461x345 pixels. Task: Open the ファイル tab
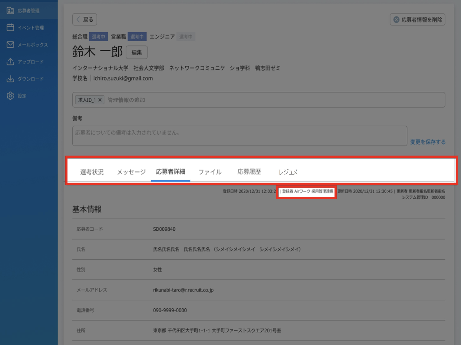(x=210, y=172)
